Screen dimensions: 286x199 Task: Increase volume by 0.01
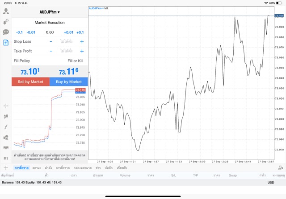click(x=68, y=32)
